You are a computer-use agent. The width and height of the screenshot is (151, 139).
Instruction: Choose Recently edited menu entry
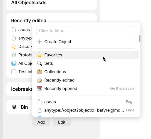click(x=86, y=80)
